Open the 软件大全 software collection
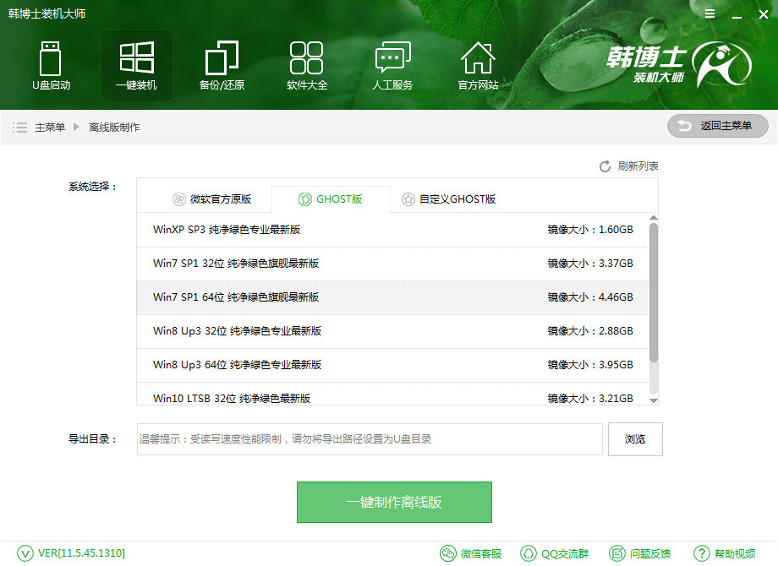The height and width of the screenshot is (566, 778). pyautogui.click(x=307, y=66)
